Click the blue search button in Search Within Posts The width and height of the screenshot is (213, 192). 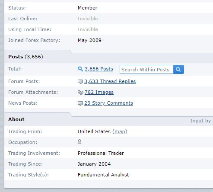click(x=178, y=70)
